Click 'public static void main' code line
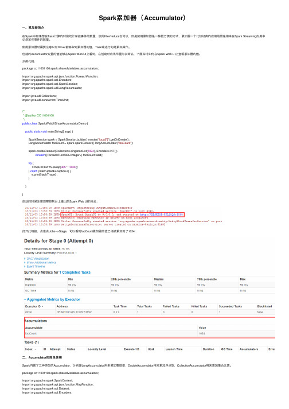Viewport: 289px width, 409px height. click(x=49, y=131)
